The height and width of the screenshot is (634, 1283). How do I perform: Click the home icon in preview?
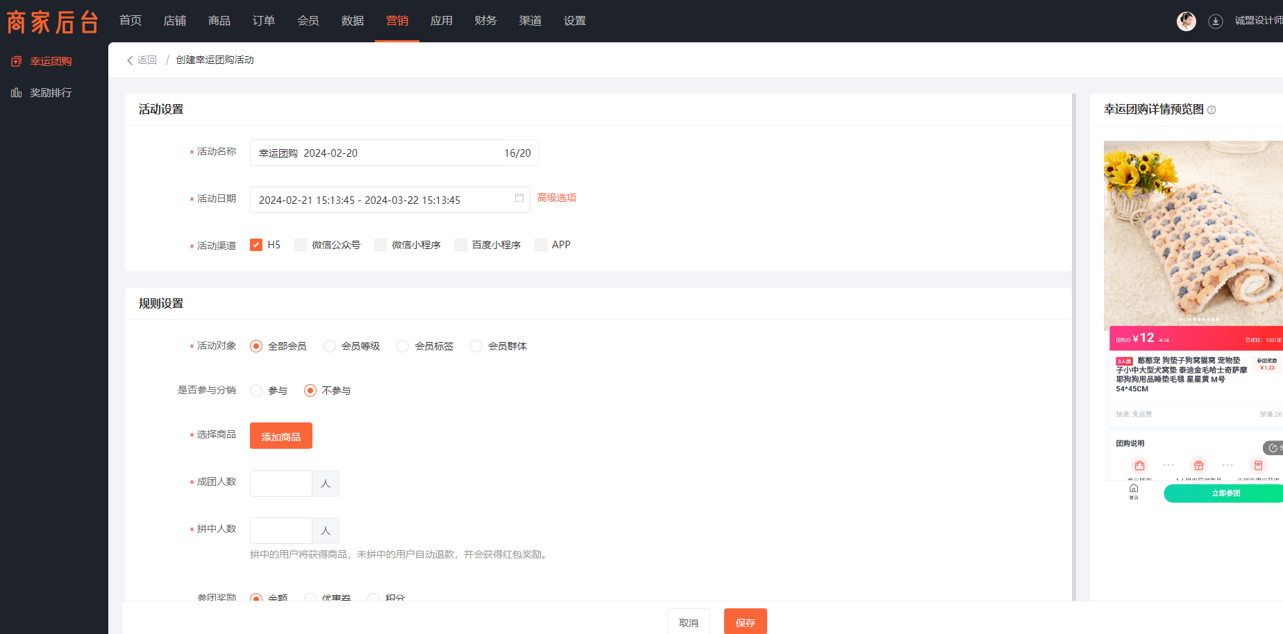pyautogui.click(x=1134, y=488)
